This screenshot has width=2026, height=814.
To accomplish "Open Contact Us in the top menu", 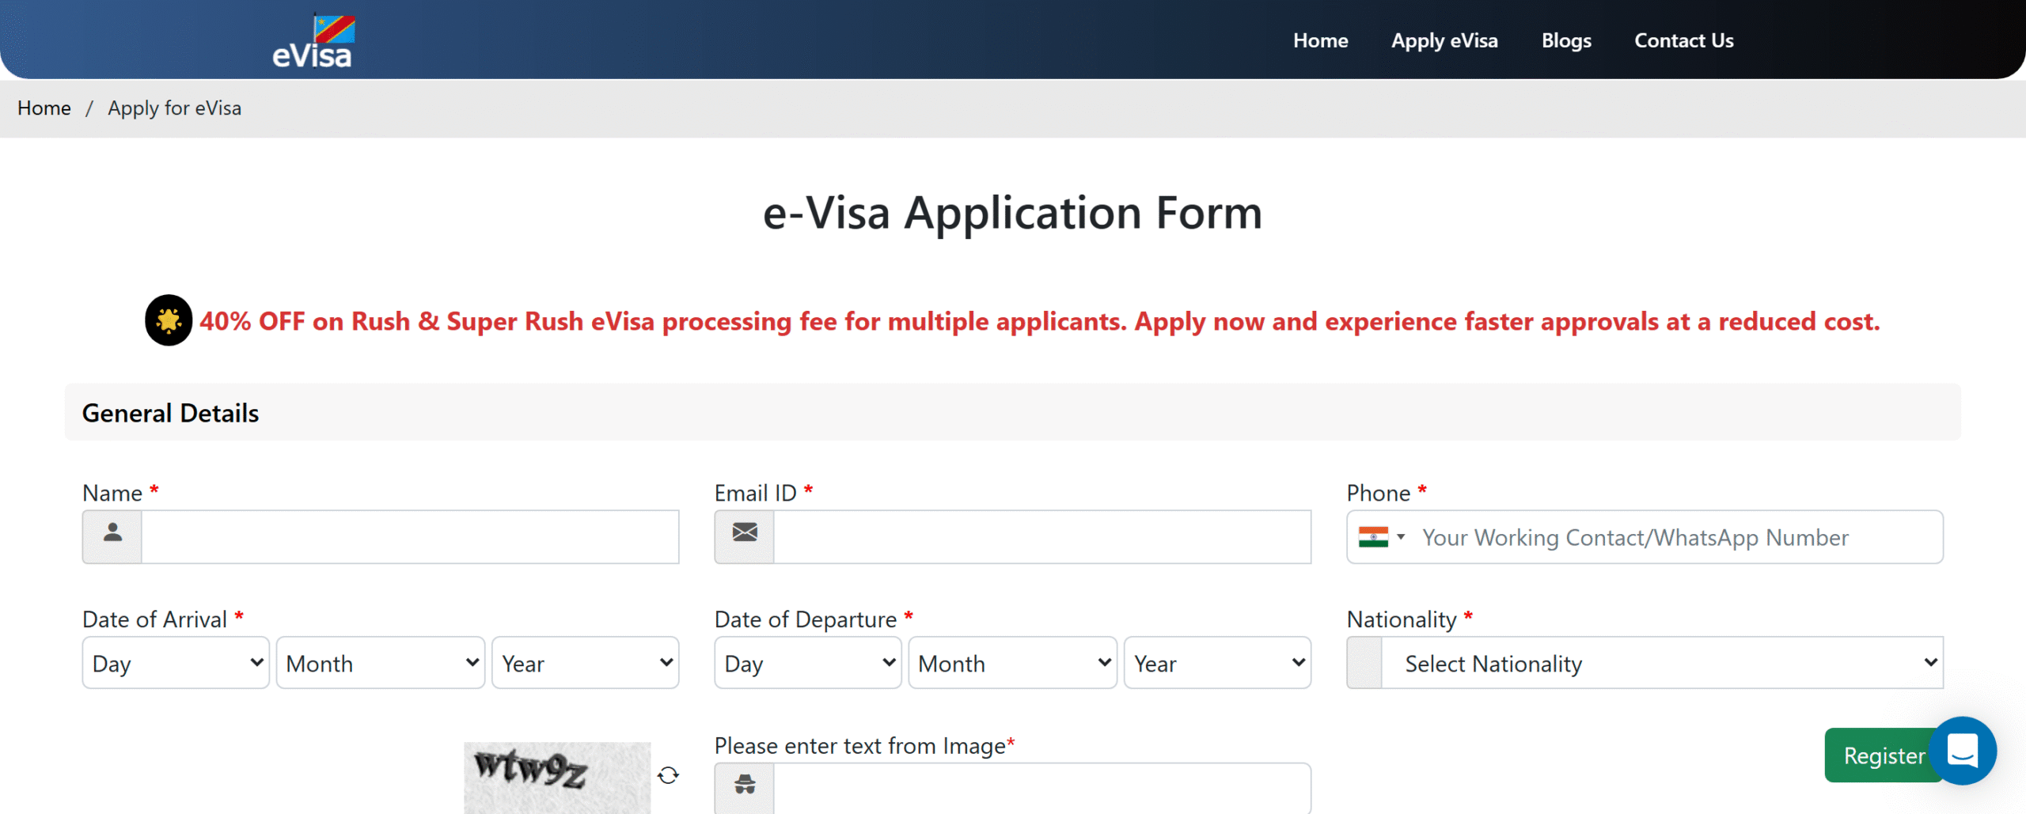I will [1684, 40].
